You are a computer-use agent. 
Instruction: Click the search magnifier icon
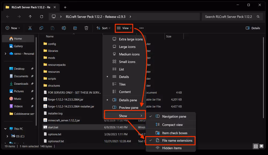click(x=258, y=17)
